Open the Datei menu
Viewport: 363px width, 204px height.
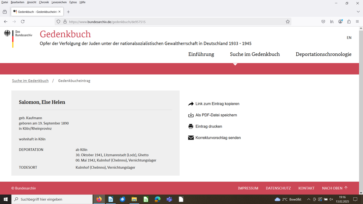[x=5, y=2]
